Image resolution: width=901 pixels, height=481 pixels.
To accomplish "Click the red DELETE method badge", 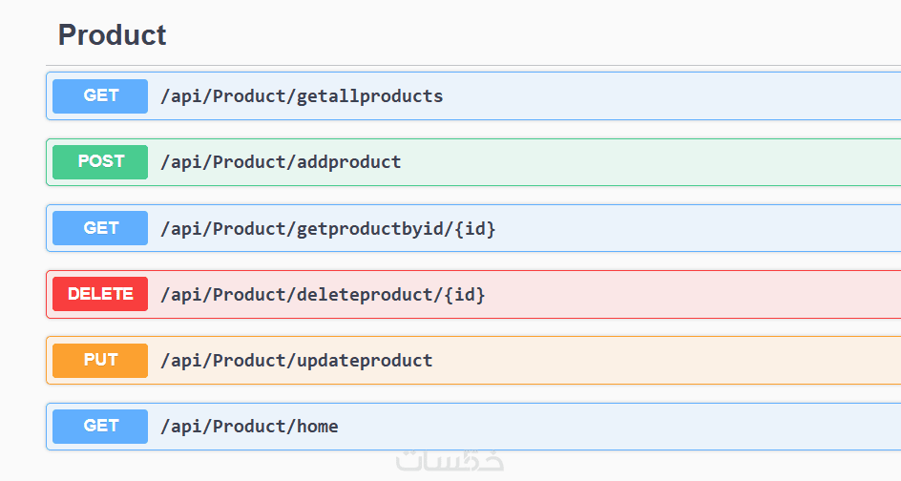I will click(100, 294).
